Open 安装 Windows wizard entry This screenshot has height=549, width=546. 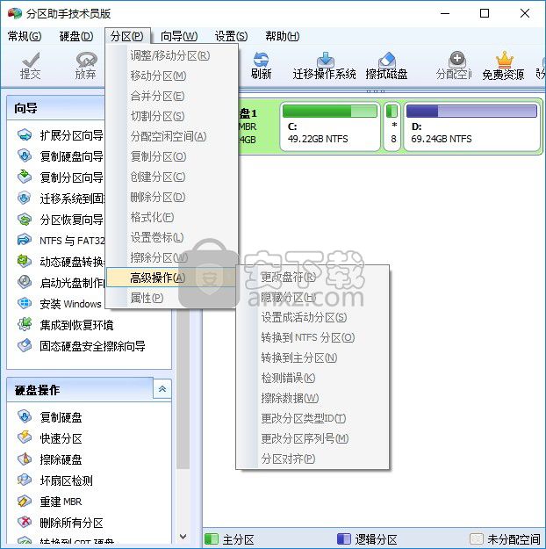60,304
